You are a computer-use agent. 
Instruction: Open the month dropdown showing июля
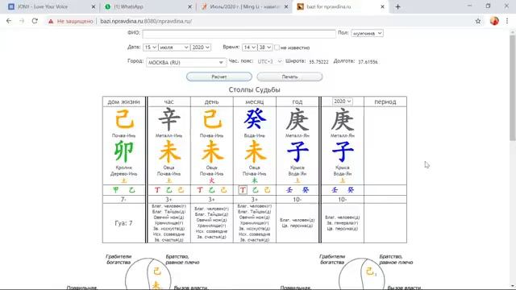pyautogui.click(x=174, y=48)
